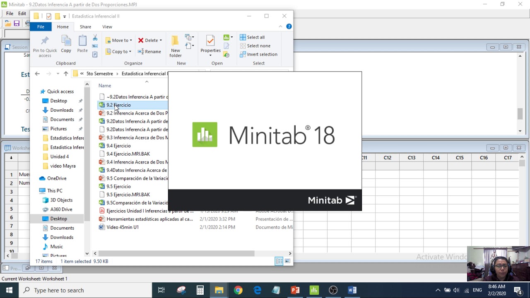
Task: Select file Video 45min U1
Action: (x=123, y=227)
